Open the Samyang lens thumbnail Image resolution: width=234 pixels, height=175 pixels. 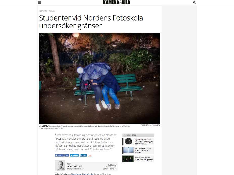(x=128, y=141)
